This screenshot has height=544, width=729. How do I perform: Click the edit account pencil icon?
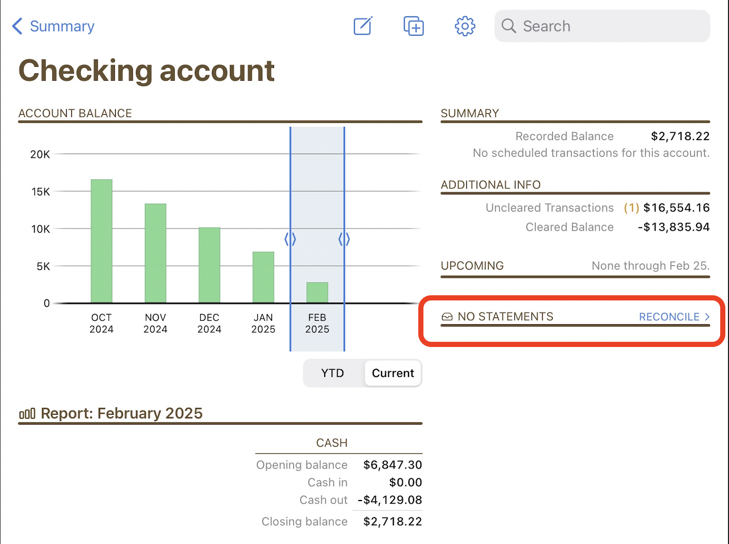click(363, 26)
